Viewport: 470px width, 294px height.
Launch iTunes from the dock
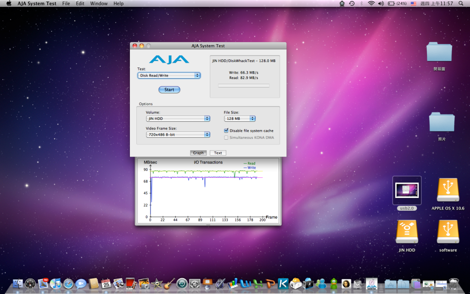point(56,283)
